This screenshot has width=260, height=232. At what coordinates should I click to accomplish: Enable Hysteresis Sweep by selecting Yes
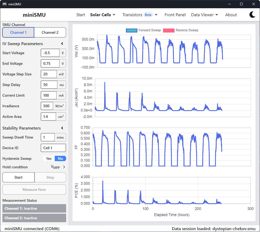[48, 158]
